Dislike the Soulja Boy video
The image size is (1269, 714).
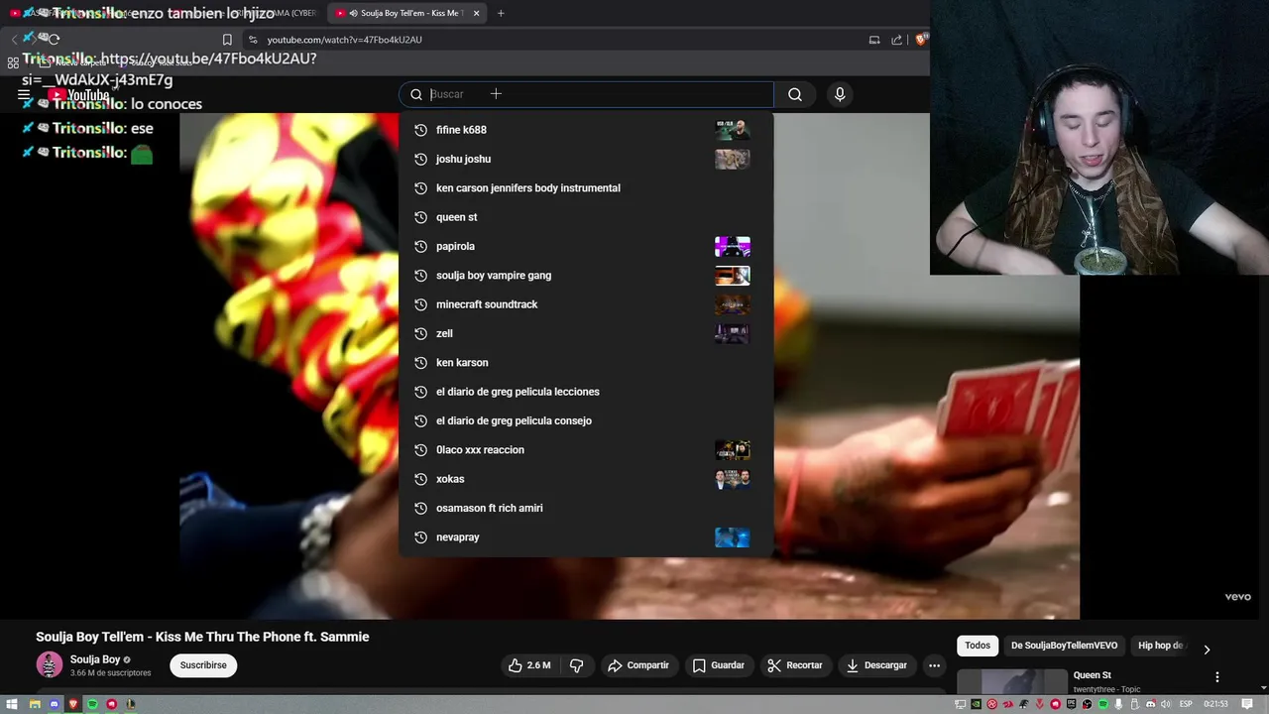point(576,665)
